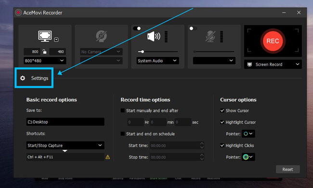Open the empty microphone source dropdown
Image resolution: width=313 pixels, height=188 pixels.
tap(214, 61)
